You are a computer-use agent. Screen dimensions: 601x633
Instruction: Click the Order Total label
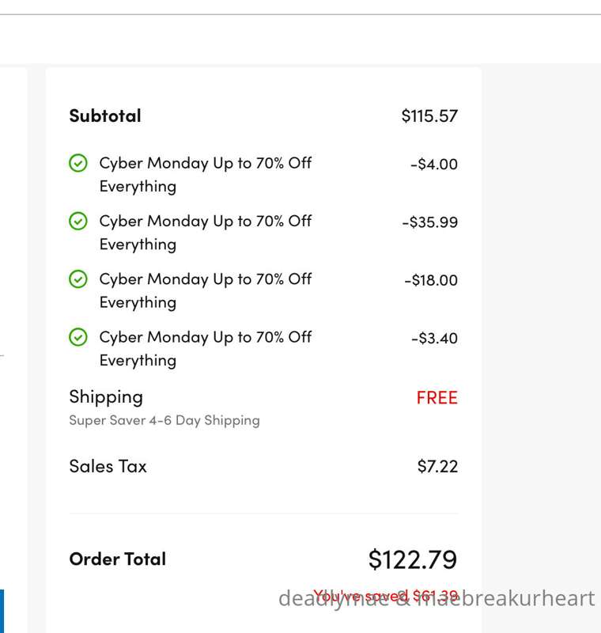click(x=117, y=559)
